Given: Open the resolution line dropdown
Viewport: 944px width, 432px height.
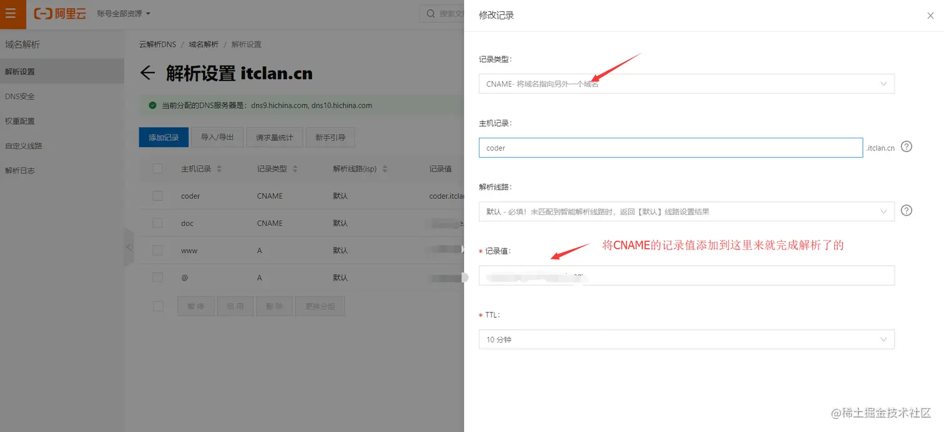Looking at the screenshot, I should coord(686,211).
